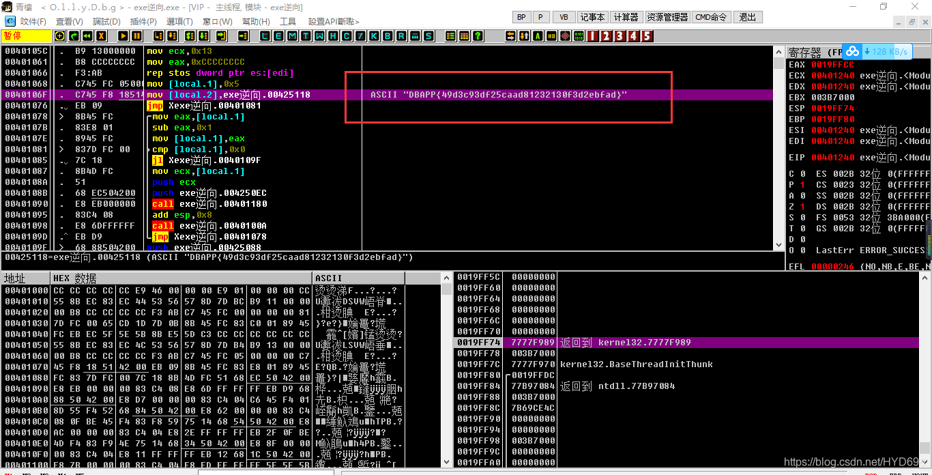
Task: Click the 地址 column header in dump
Action: [x=26, y=278]
